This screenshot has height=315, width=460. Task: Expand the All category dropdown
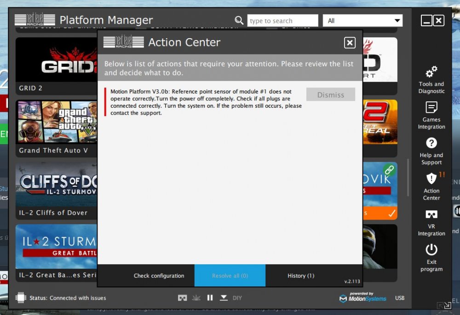[x=362, y=21]
